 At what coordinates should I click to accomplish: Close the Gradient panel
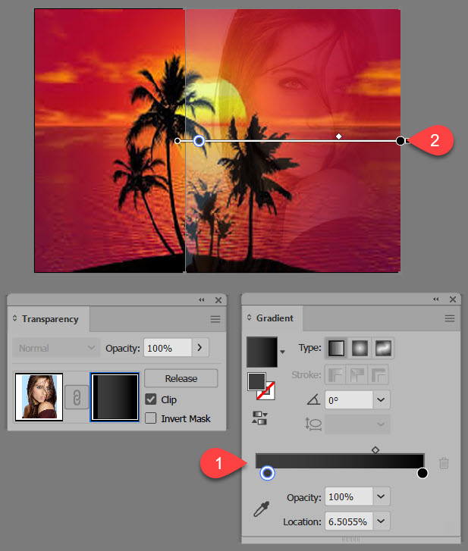[x=453, y=299]
